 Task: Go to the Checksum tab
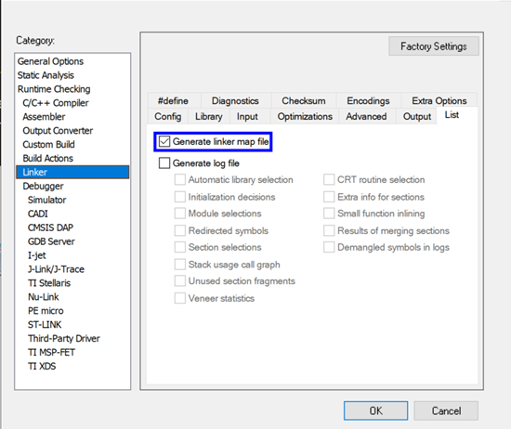tap(304, 100)
